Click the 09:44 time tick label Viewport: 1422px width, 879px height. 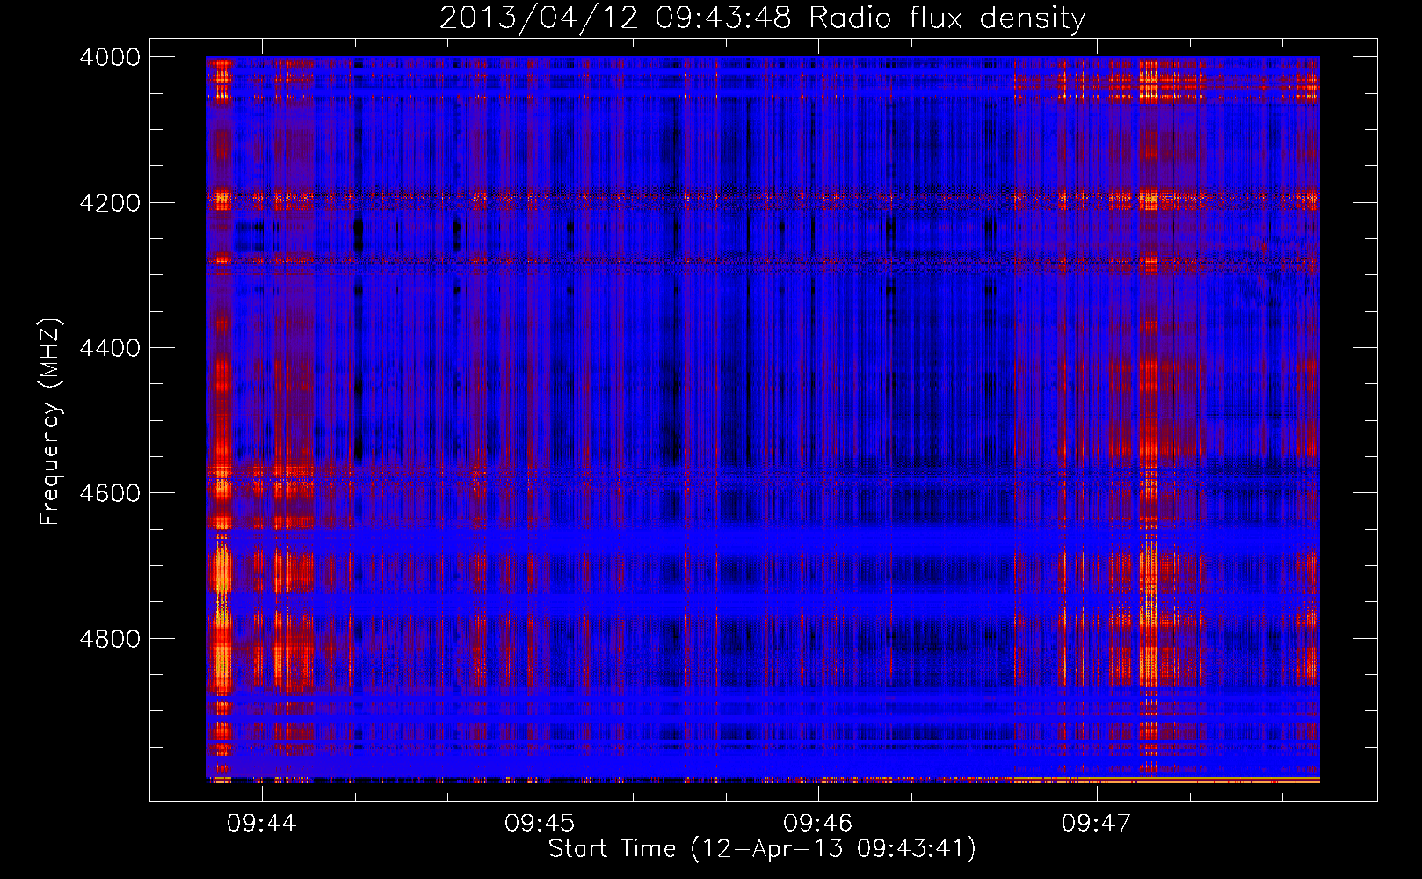[262, 823]
